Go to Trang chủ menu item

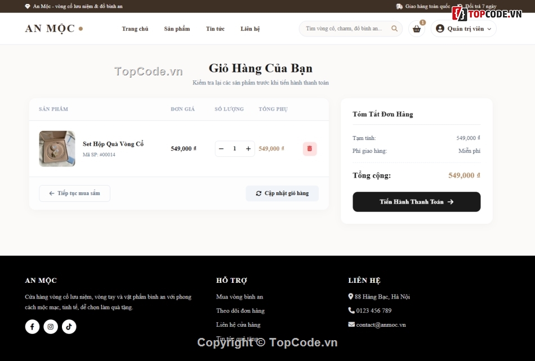coord(135,29)
